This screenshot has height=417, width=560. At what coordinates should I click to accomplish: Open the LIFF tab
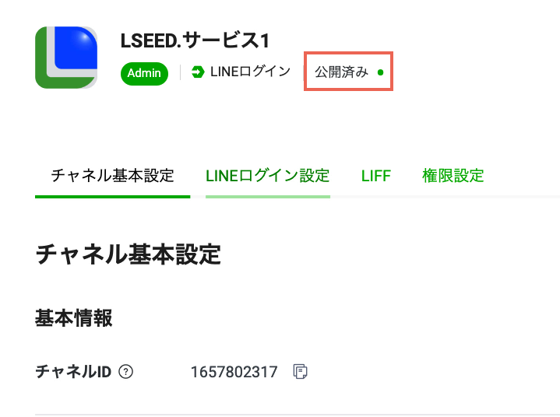tap(375, 175)
